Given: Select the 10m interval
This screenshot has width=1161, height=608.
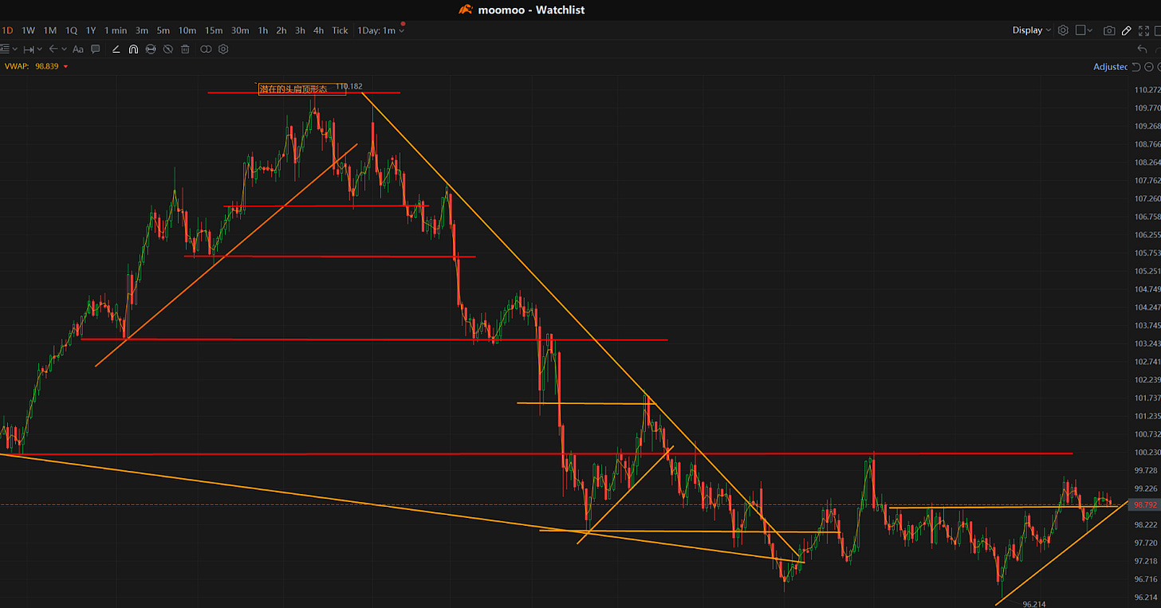Looking at the screenshot, I should [x=187, y=30].
